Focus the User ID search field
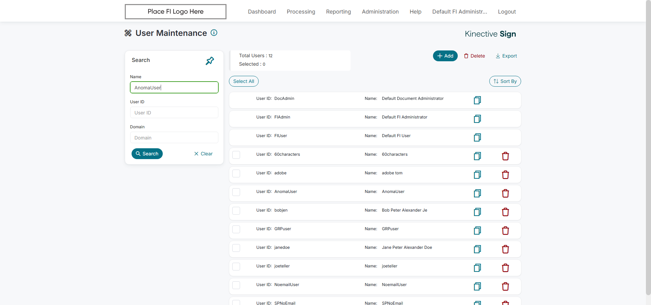 (x=174, y=112)
